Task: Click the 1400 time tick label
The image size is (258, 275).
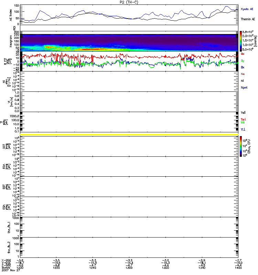Action: 238,268
